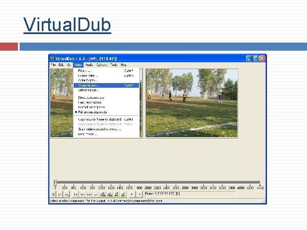
Task: Step back one frame
Action: (x=82, y=194)
